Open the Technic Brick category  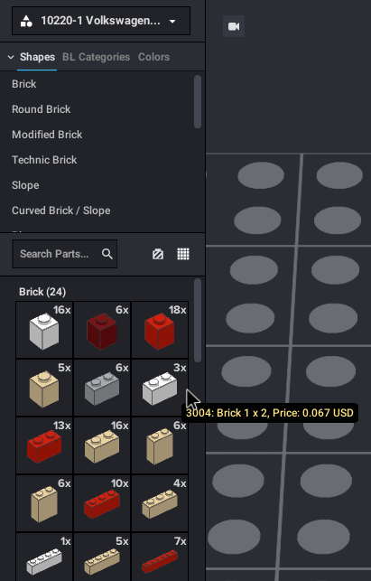(x=44, y=160)
